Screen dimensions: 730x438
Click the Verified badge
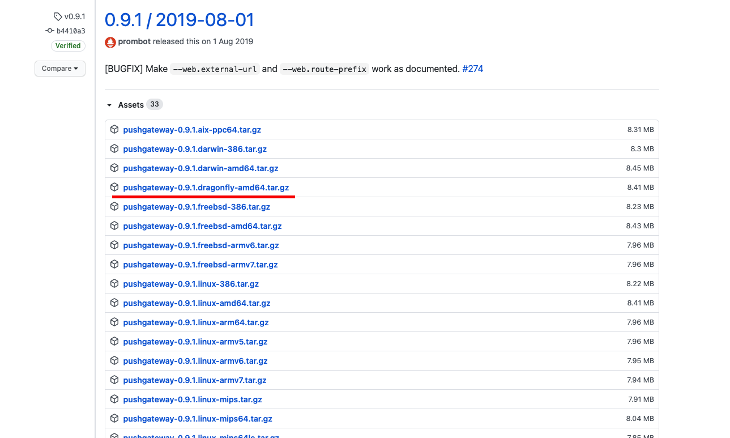[68, 46]
